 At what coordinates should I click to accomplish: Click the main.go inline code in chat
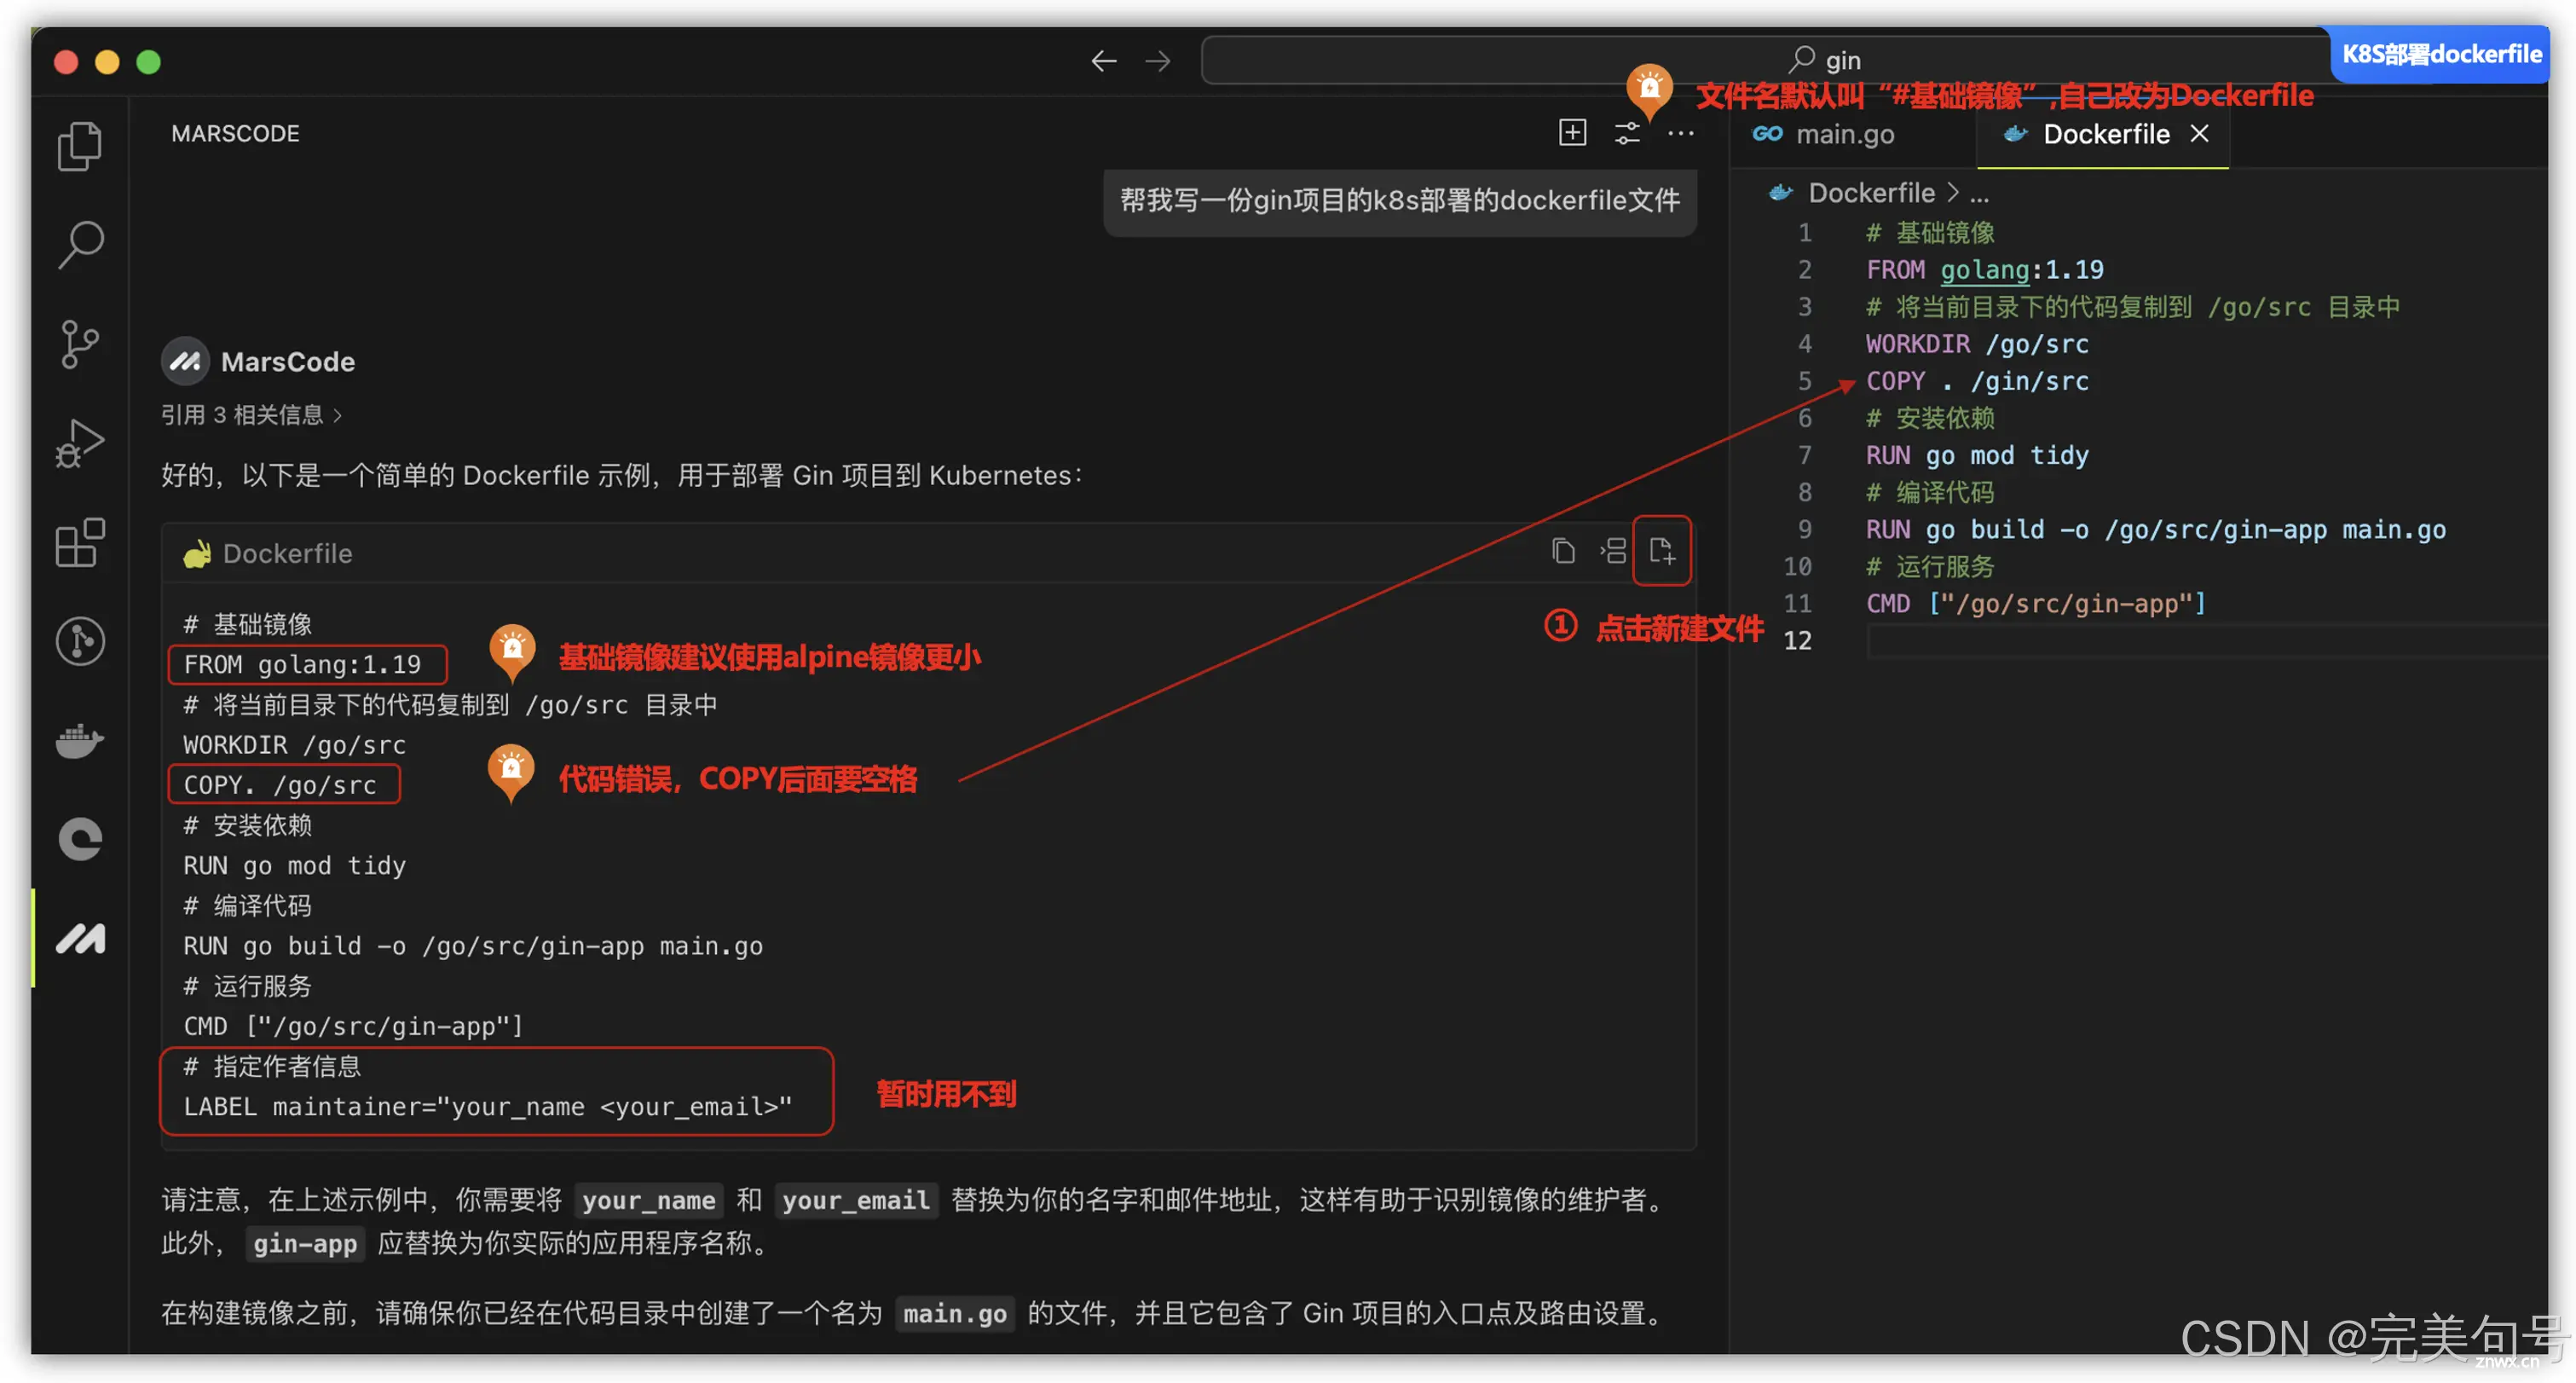[954, 1313]
